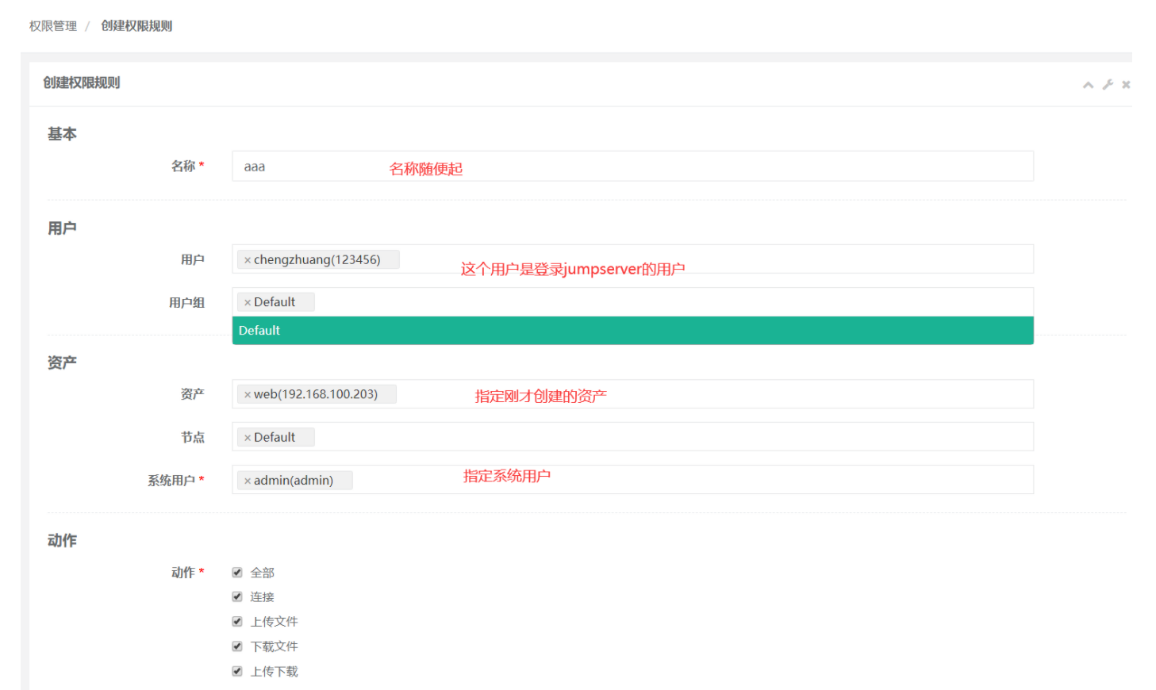Open the 节点 multi-select field

tap(632, 437)
